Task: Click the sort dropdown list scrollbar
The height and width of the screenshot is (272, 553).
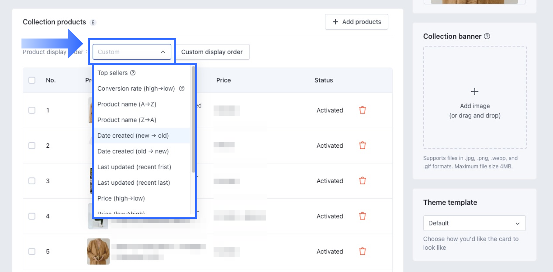Action: (x=193, y=119)
